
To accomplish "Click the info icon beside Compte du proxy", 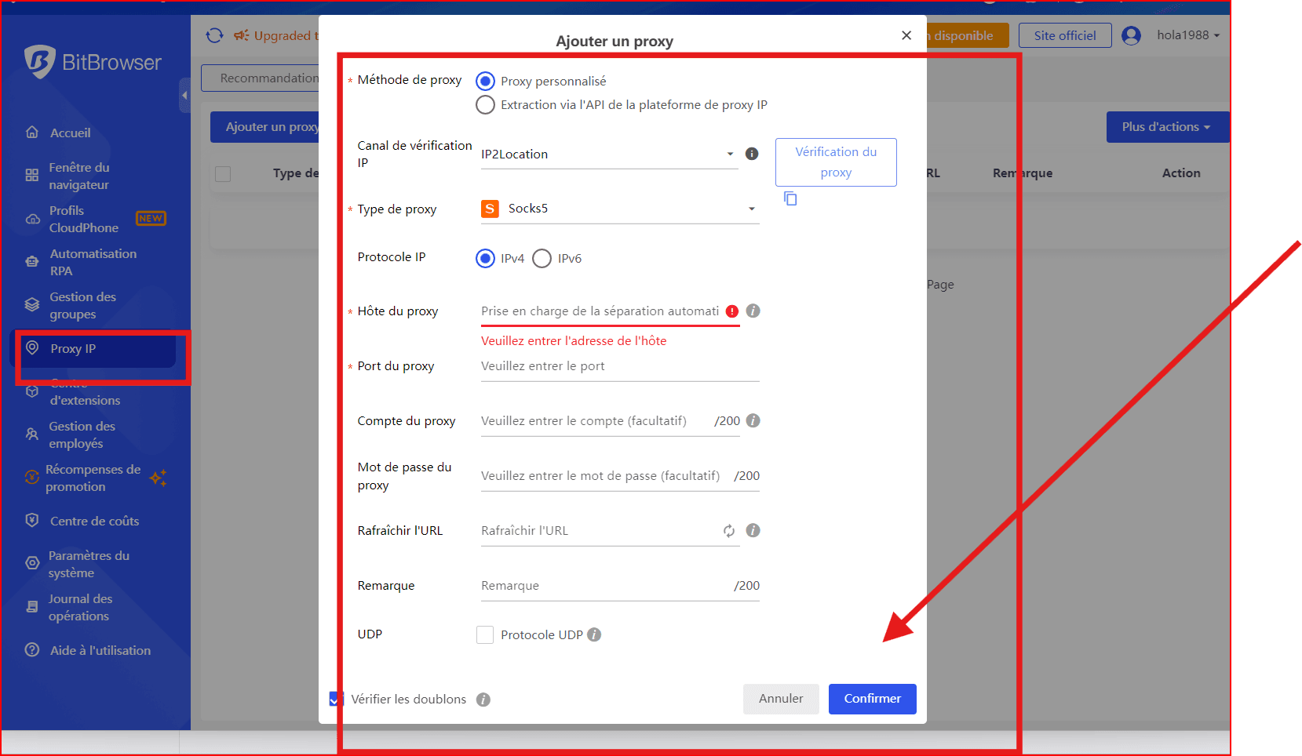I will [753, 421].
